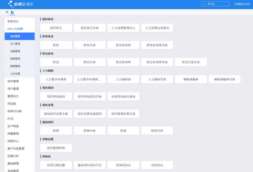Open 人力编制表

point(123,79)
